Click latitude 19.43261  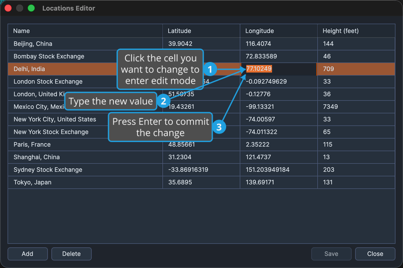pyautogui.click(x=201, y=107)
